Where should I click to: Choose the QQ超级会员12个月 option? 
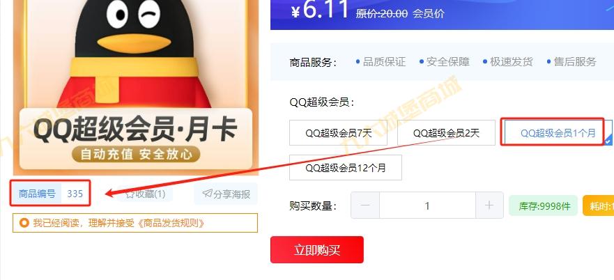346,168
